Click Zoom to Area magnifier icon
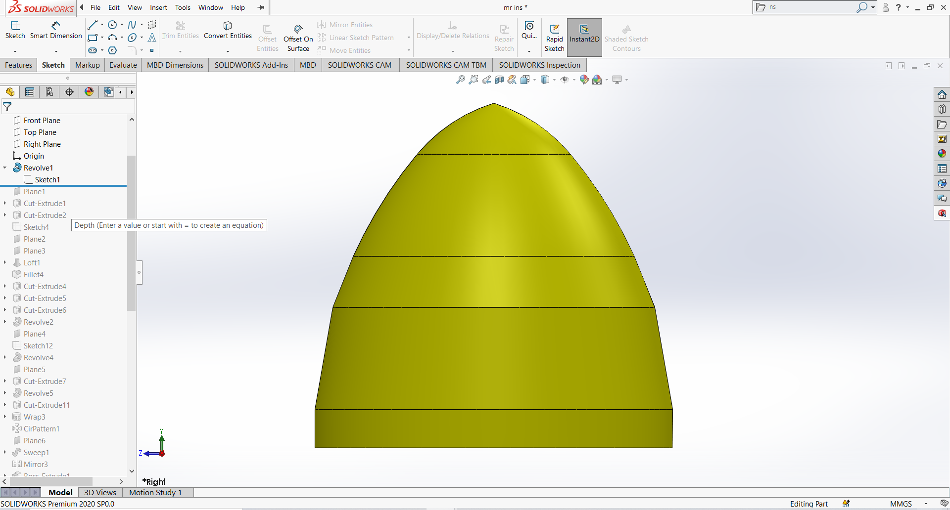This screenshot has height=510, width=950. tap(474, 80)
